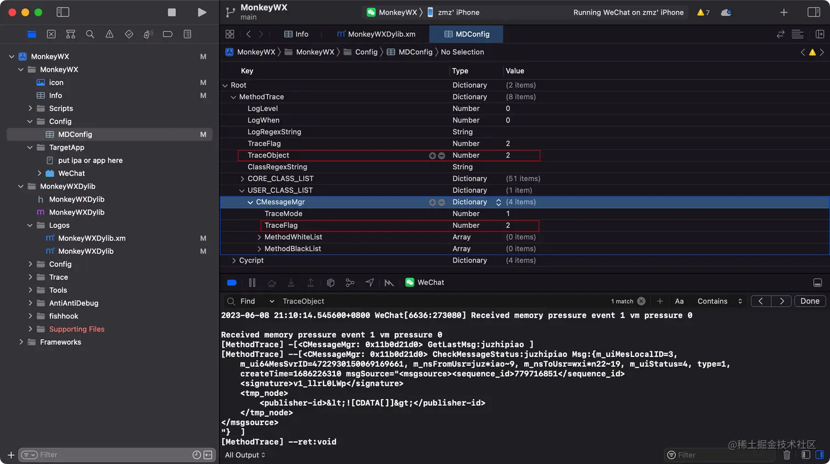830x464 pixels.
Task: Switch to MonkeyWXDylib.xm tab
Action: (376, 34)
